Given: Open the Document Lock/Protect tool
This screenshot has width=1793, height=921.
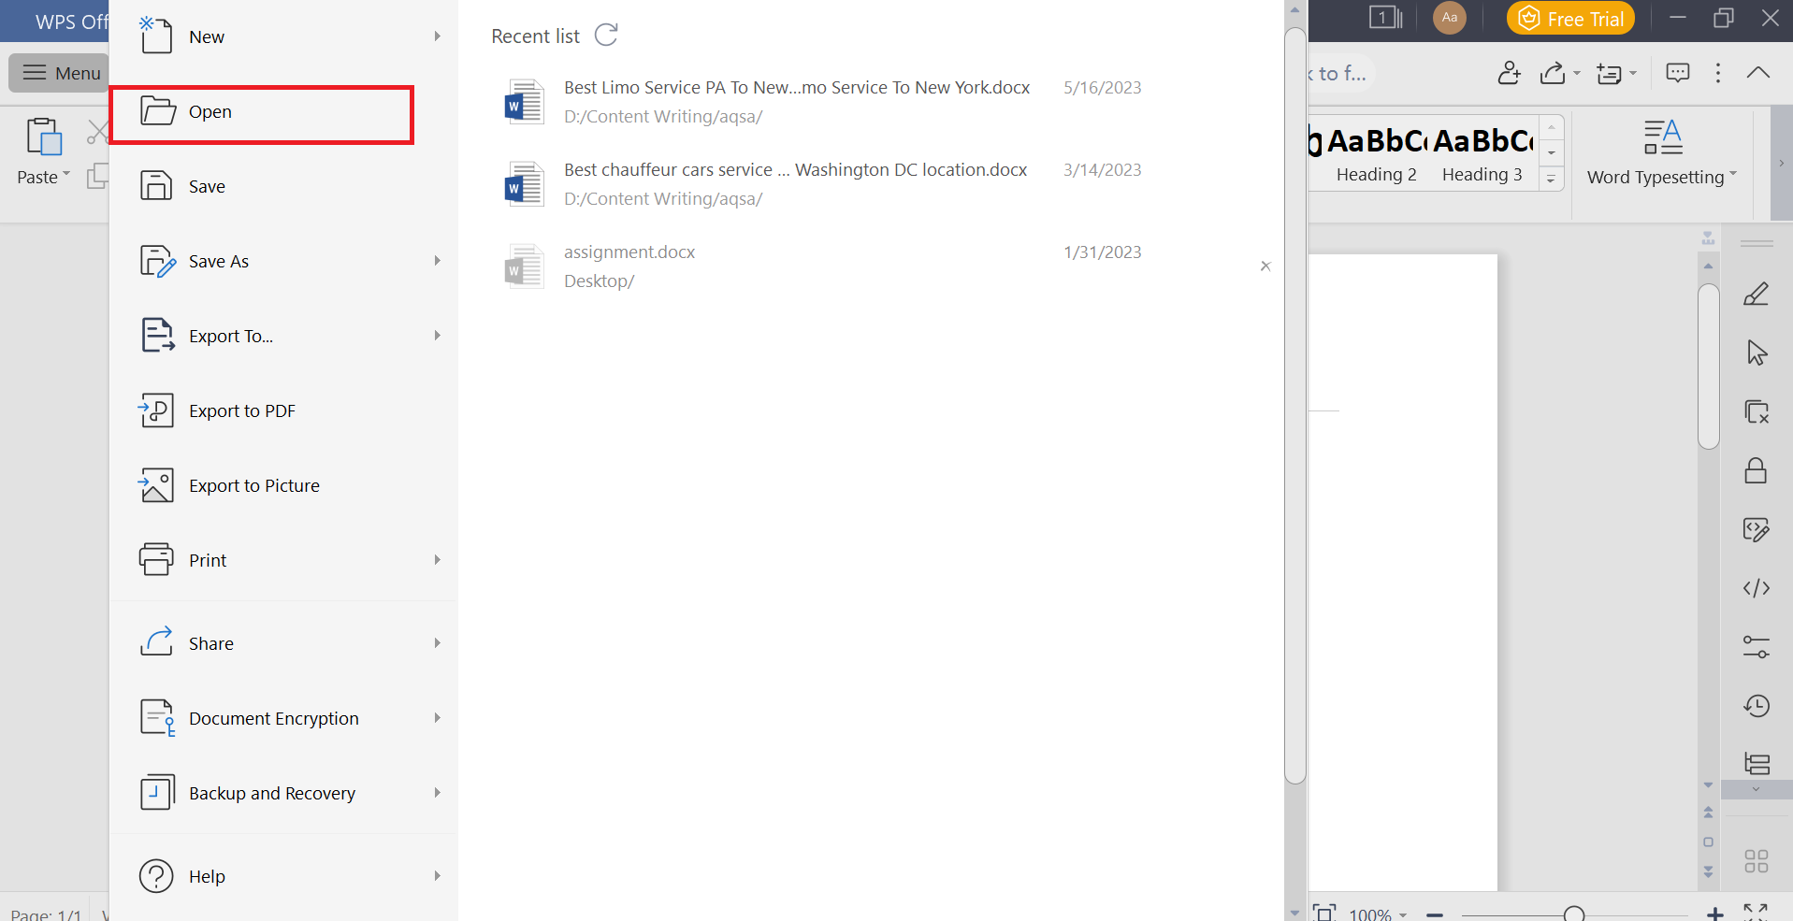Looking at the screenshot, I should 1757,470.
